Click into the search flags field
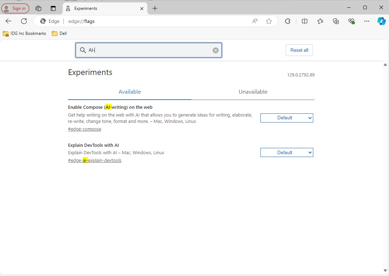 pyautogui.click(x=148, y=50)
